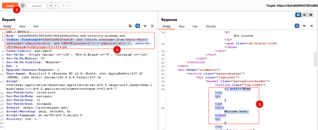318x130 pixels.
Task: Click the Cancel button
Action: [37, 6]
